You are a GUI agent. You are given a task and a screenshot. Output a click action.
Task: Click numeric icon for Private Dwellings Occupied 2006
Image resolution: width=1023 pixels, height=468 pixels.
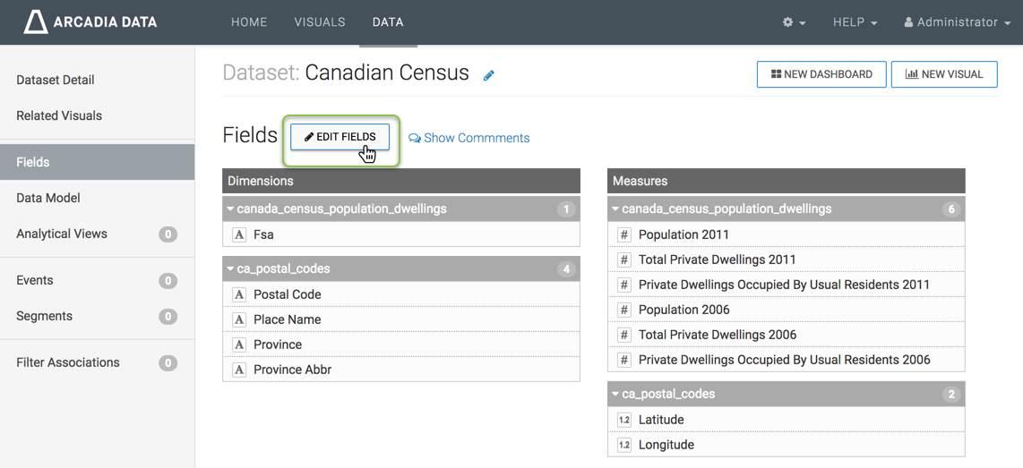(624, 360)
